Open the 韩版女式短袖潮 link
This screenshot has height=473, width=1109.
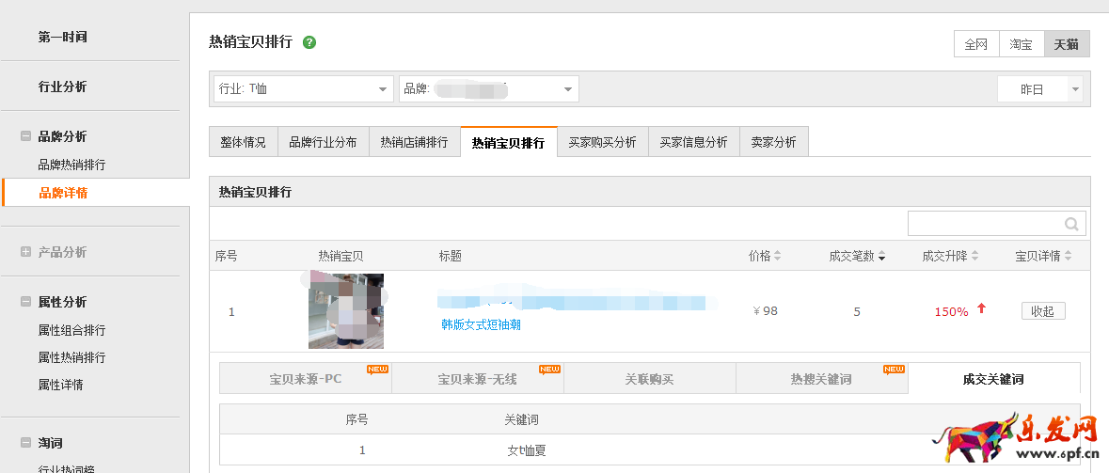tap(481, 324)
